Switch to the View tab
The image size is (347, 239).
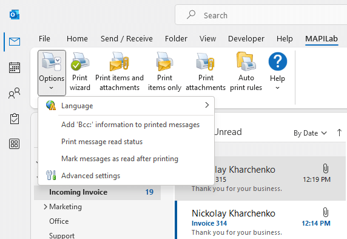pos(207,38)
